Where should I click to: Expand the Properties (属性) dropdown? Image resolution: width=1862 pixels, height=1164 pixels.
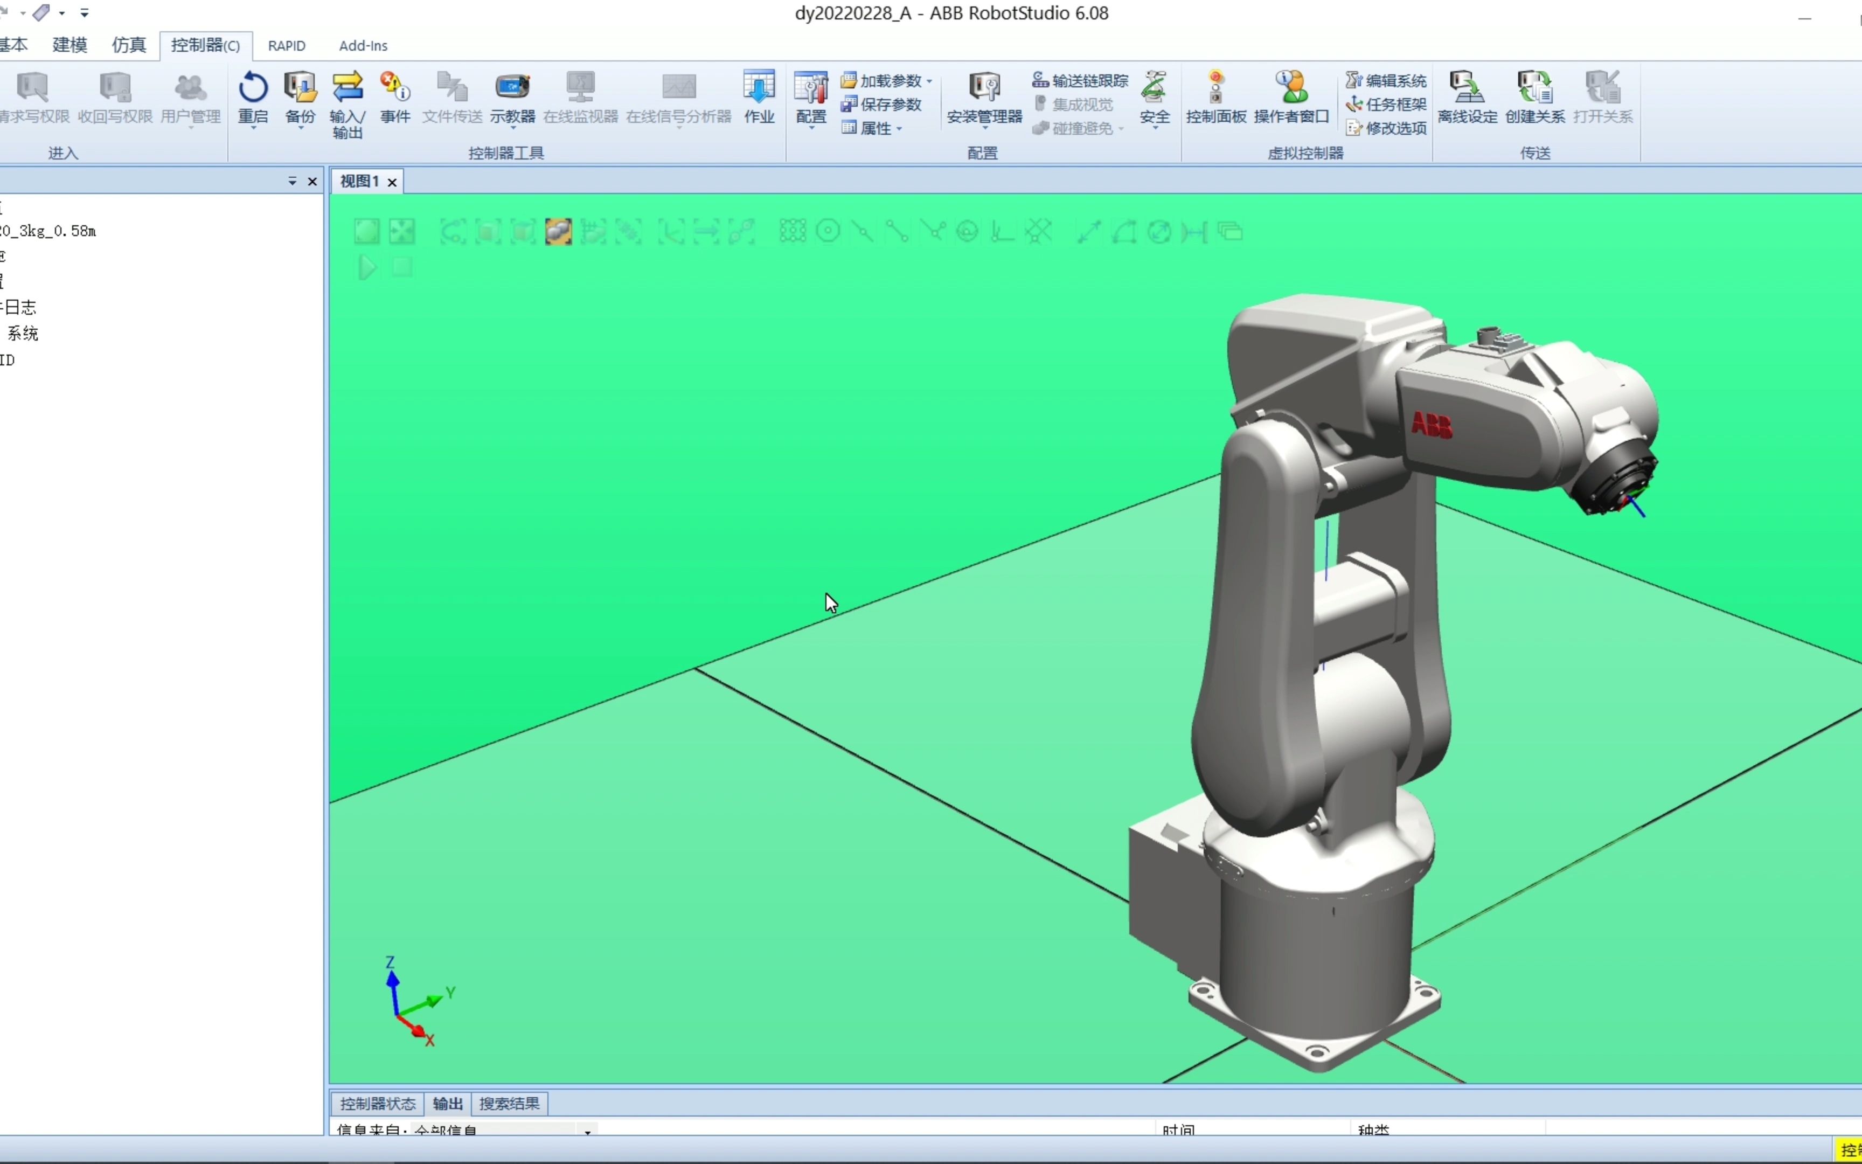[x=899, y=129]
